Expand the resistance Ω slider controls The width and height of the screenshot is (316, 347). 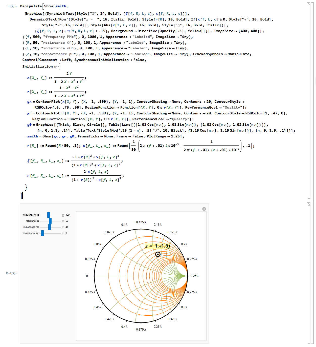[63, 221]
